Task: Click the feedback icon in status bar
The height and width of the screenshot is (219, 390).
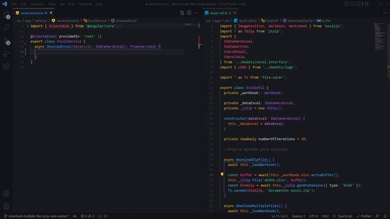Action: click(377, 217)
